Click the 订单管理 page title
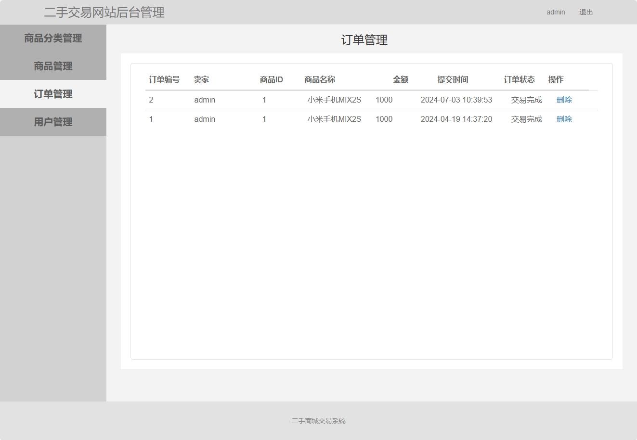 364,40
